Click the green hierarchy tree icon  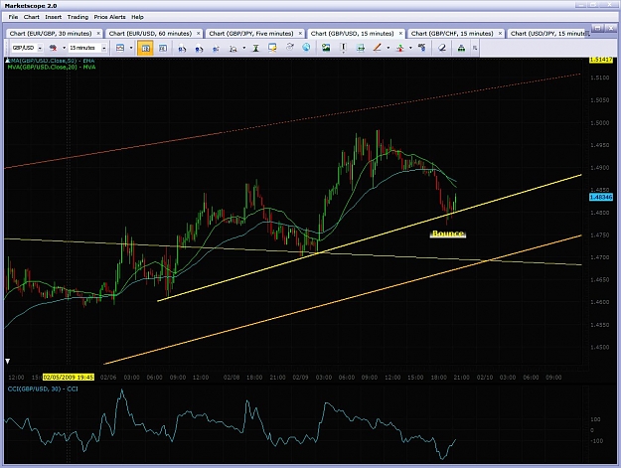[461, 48]
